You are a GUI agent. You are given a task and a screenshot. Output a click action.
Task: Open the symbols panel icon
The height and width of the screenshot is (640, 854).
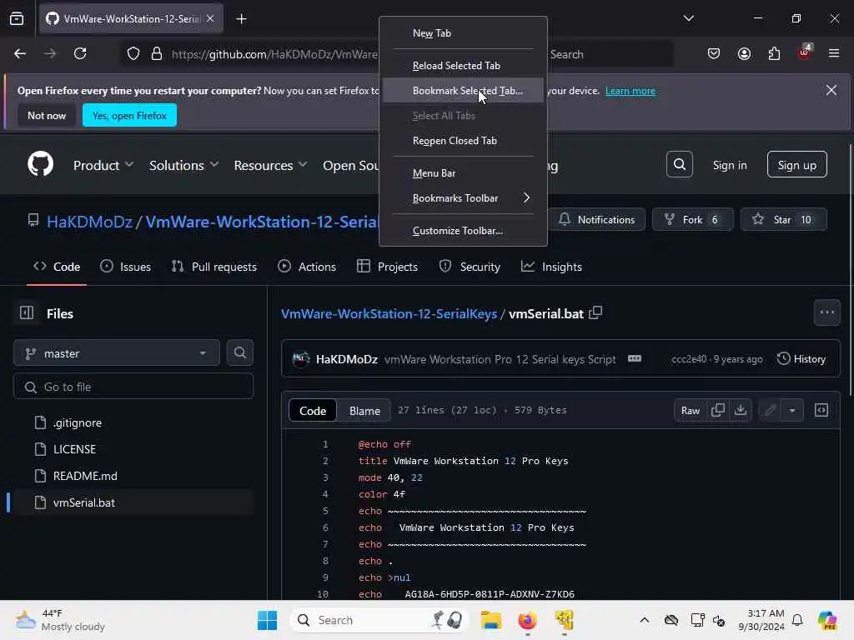pyautogui.click(x=821, y=410)
